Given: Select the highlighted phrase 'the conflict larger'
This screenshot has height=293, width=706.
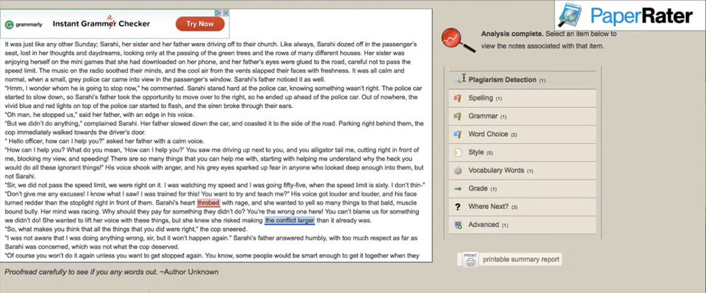Looking at the screenshot, I should [289, 221].
